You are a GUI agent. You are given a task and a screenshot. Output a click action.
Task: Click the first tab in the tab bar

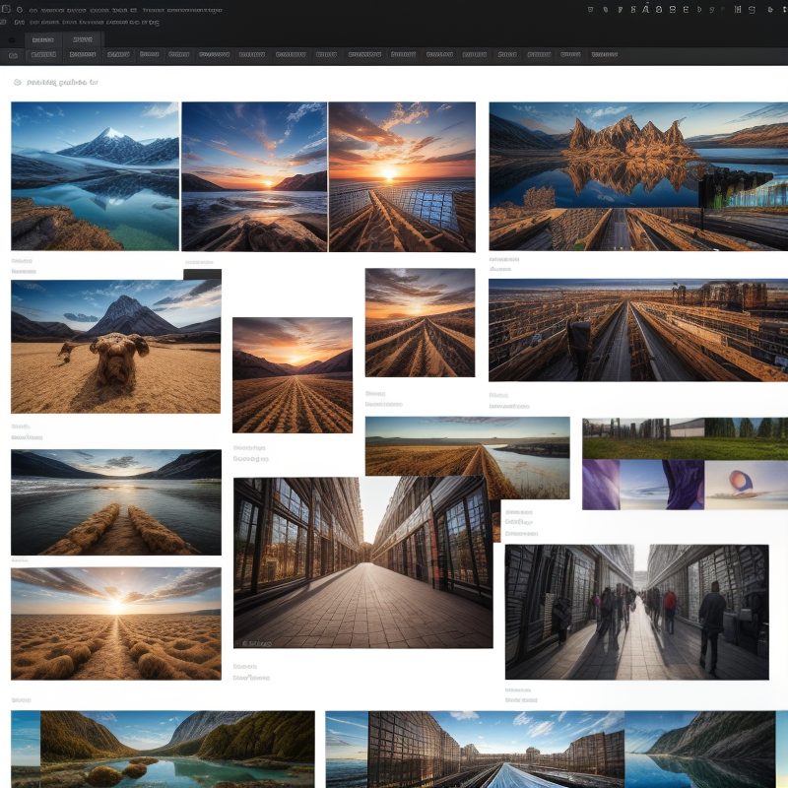[42, 39]
